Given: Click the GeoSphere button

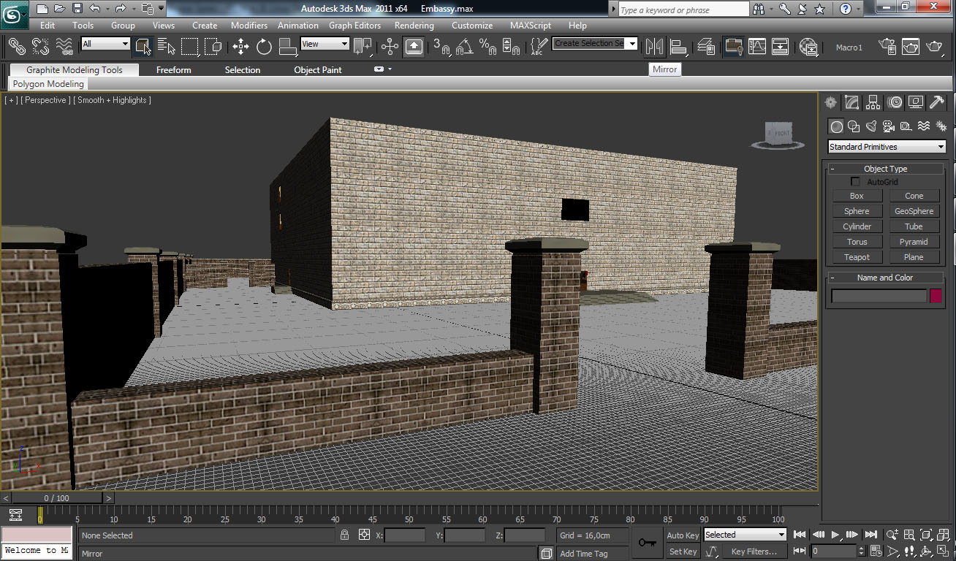Looking at the screenshot, I should click(x=914, y=211).
